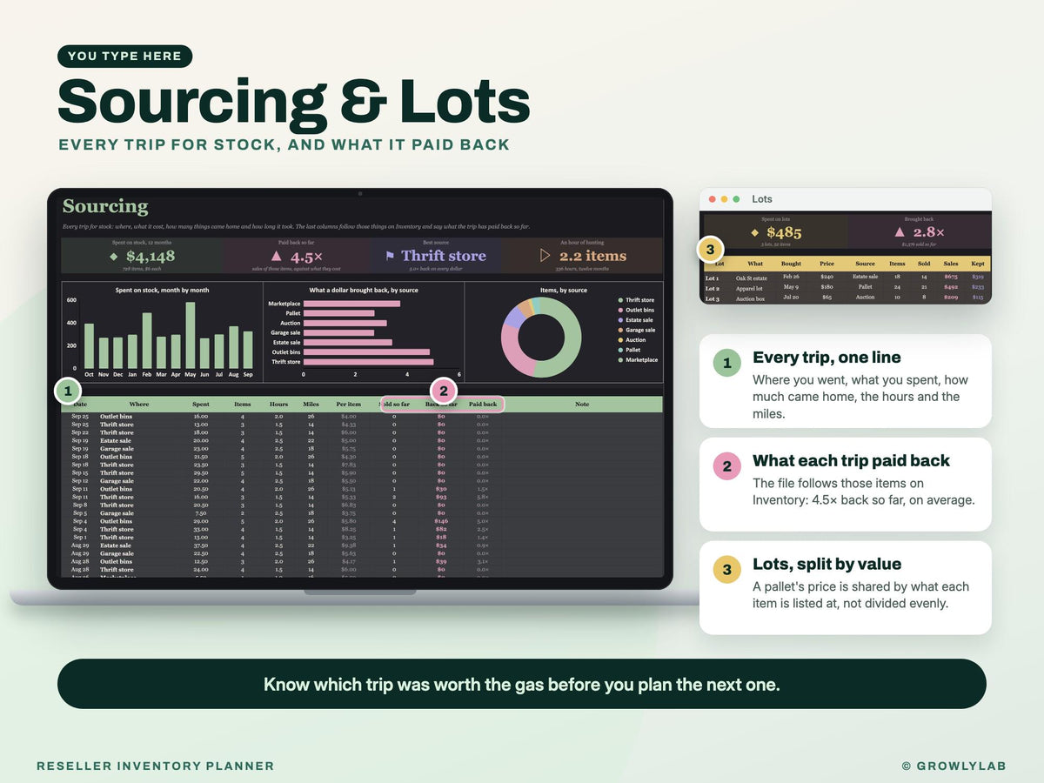This screenshot has height=783, width=1044.
Task: Click the Lots window title
Action: tap(762, 199)
